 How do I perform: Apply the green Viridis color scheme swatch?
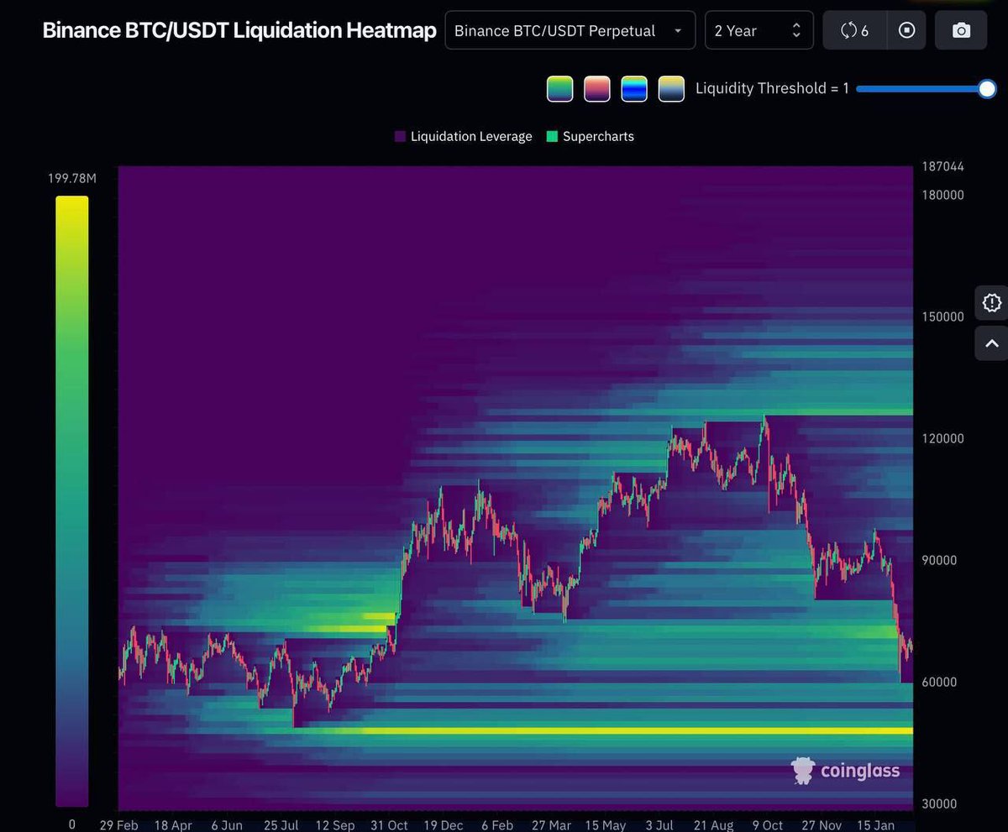click(x=559, y=88)
